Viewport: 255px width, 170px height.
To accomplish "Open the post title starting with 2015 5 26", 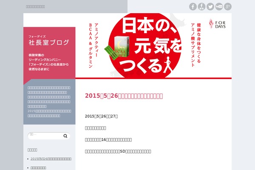I will 124,96.
